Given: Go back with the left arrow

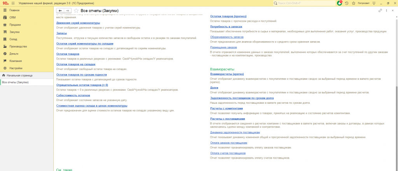Looking at the screenshot, I should (x=60, y=10).
